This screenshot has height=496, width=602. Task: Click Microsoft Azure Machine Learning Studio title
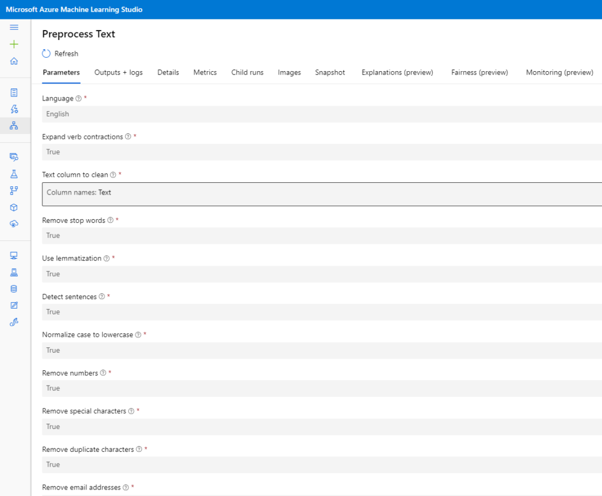[74, 9]
